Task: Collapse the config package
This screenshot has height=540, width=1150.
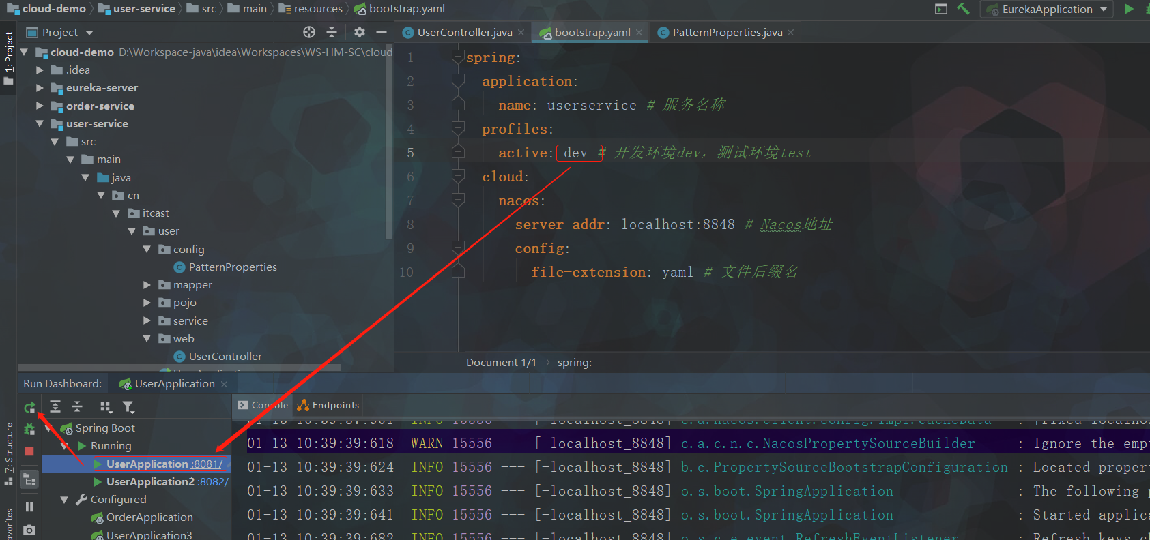Action: click(147, 249)
